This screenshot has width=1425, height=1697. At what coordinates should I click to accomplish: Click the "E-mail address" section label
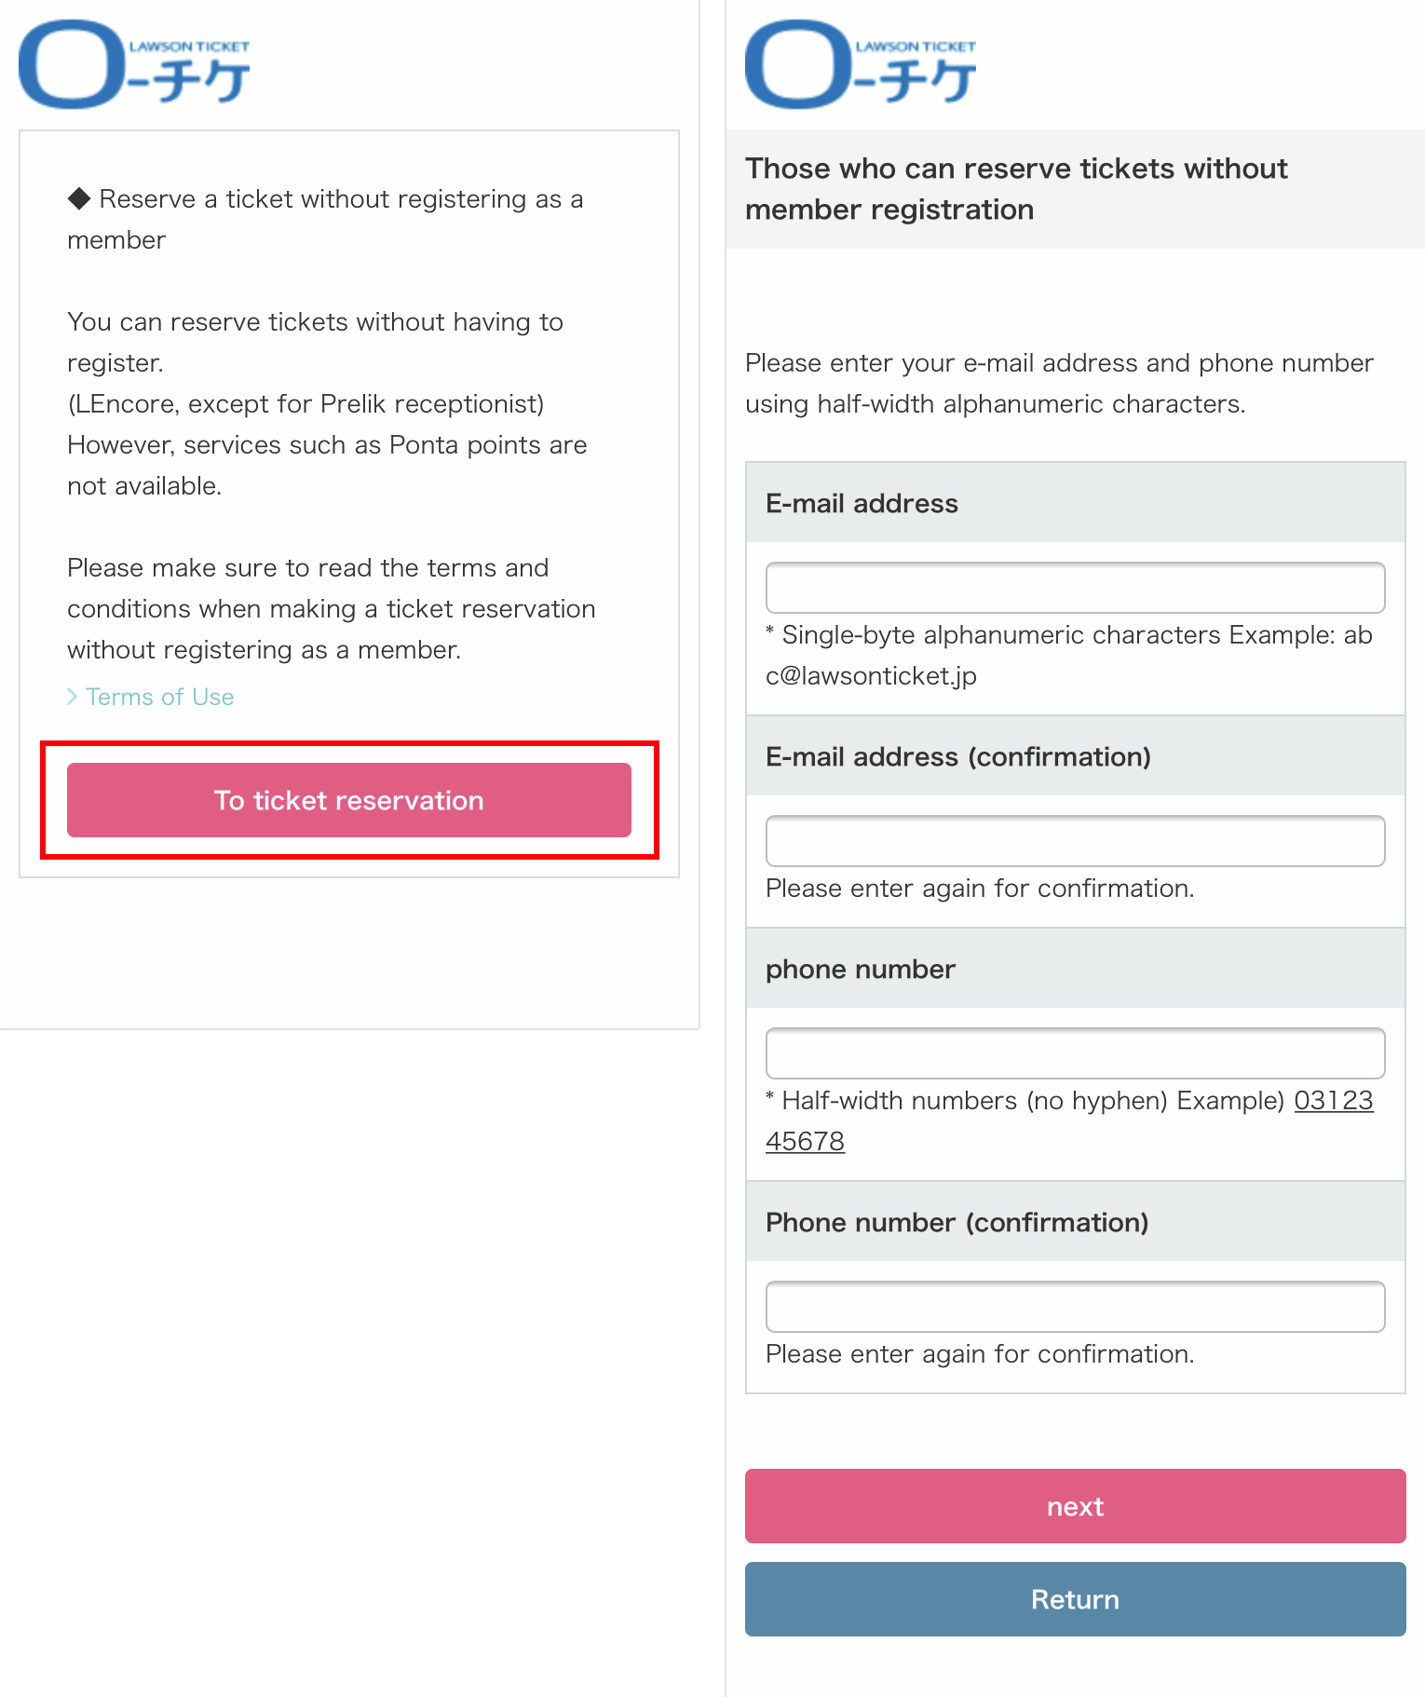862,504
